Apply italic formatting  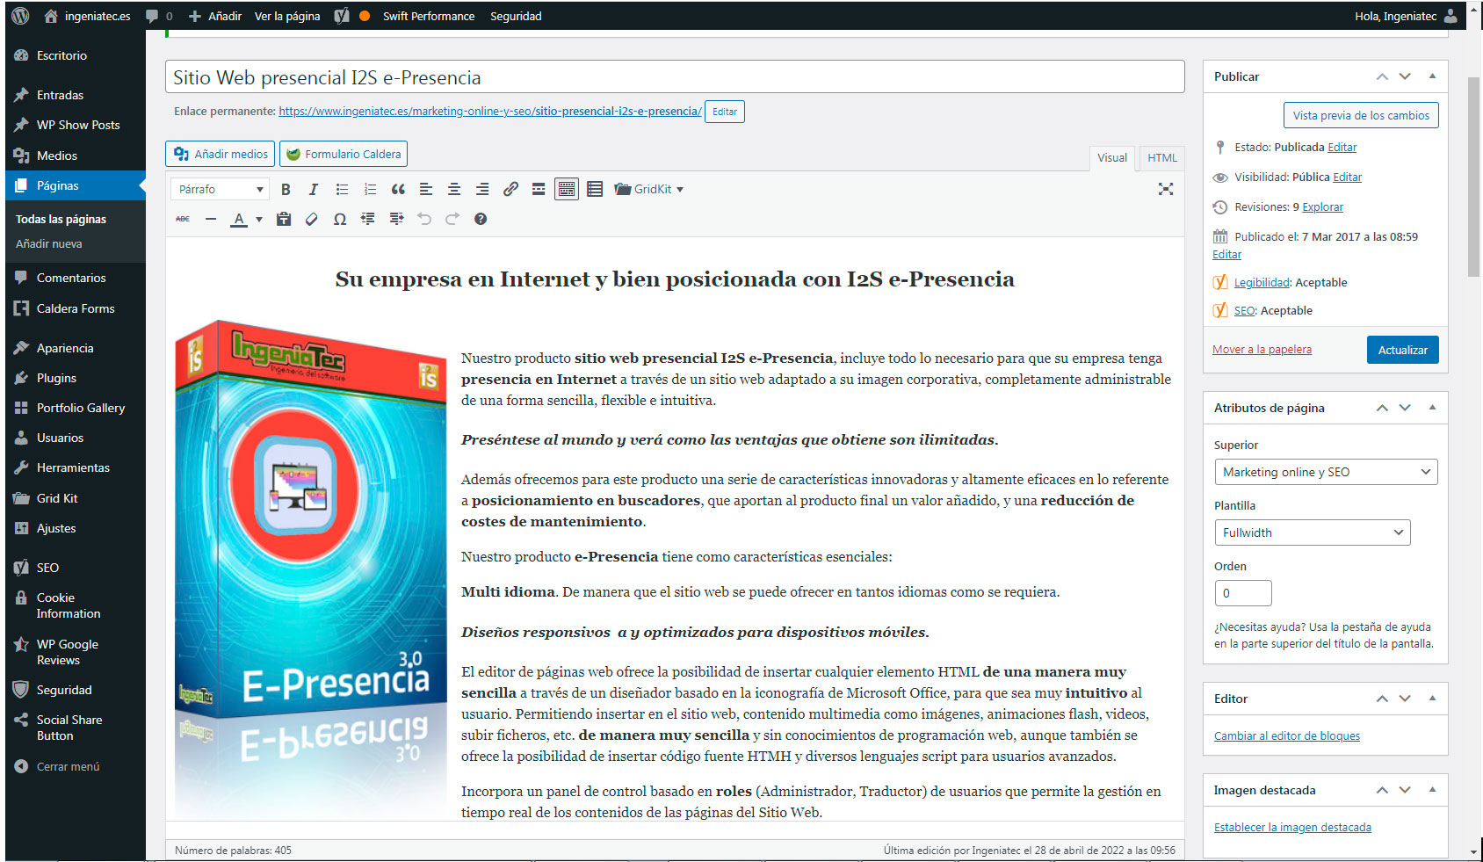coord(314,189)
